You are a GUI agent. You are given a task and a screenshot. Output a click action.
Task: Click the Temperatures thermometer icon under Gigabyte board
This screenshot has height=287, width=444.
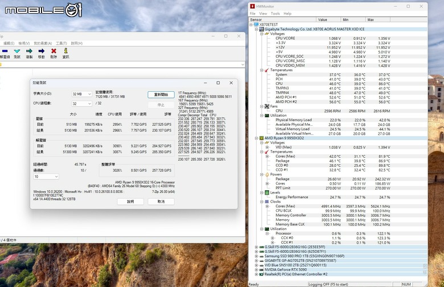(267, 70)
